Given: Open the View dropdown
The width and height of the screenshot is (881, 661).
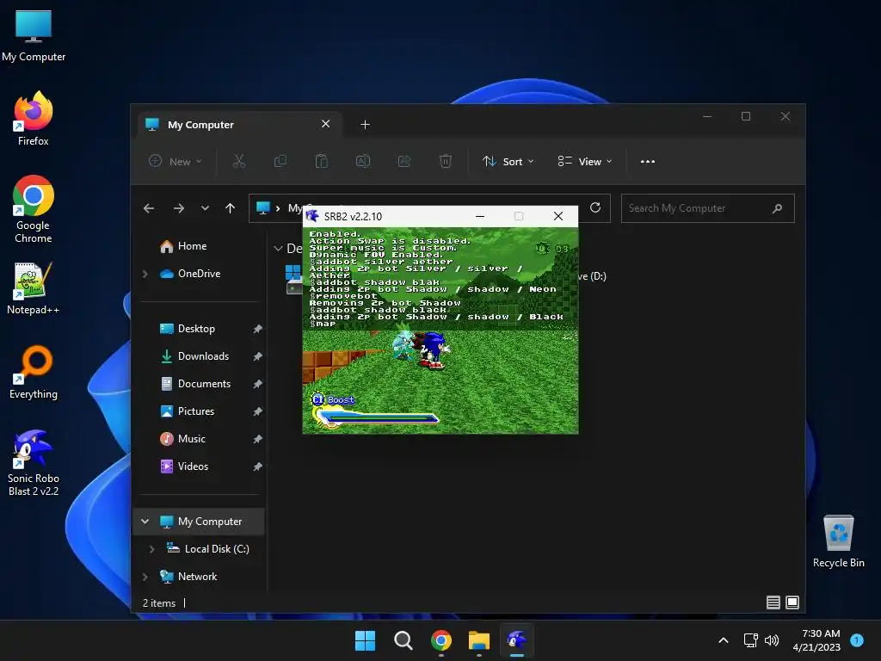Looking at the screenshot, I should 585,161.
